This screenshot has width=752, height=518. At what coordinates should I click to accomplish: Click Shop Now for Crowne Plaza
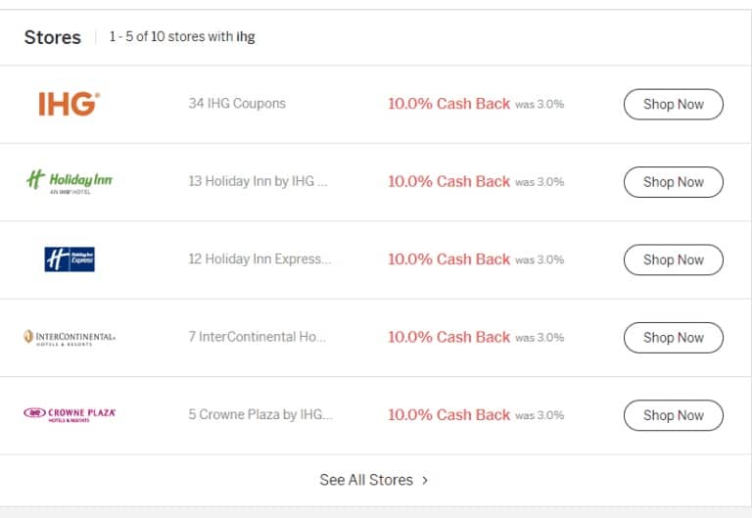pos(674,415)
